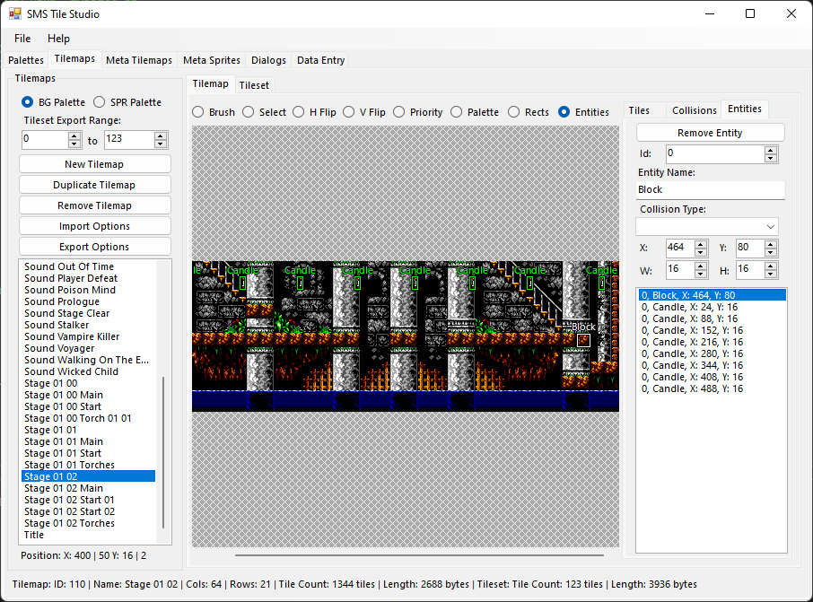
Task: Increase the entity W width value
Action: tap(701, 266)
